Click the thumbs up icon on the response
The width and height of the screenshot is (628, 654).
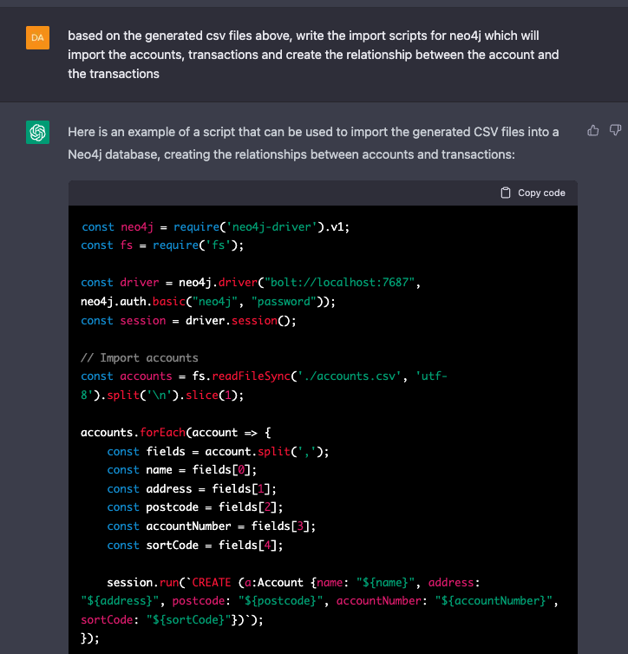click(x=593, y=131)
